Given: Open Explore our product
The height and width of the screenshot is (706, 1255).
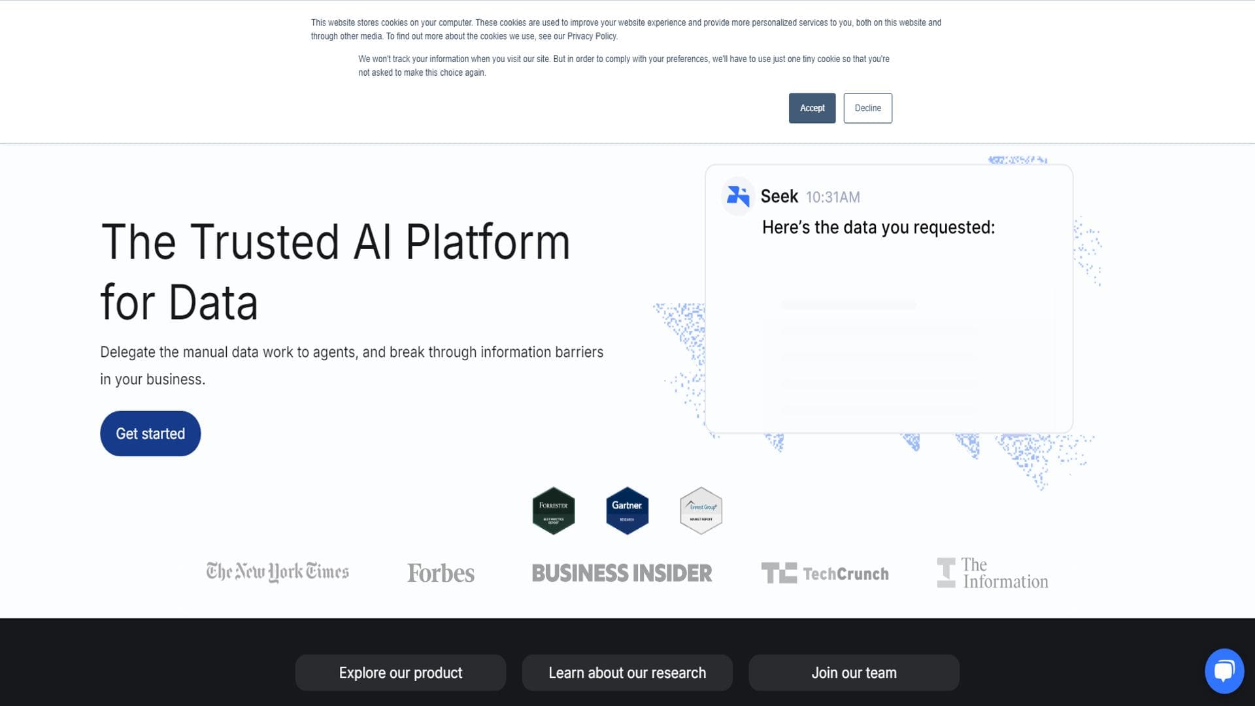Looking at the screenshot, I should coord(400,672).
